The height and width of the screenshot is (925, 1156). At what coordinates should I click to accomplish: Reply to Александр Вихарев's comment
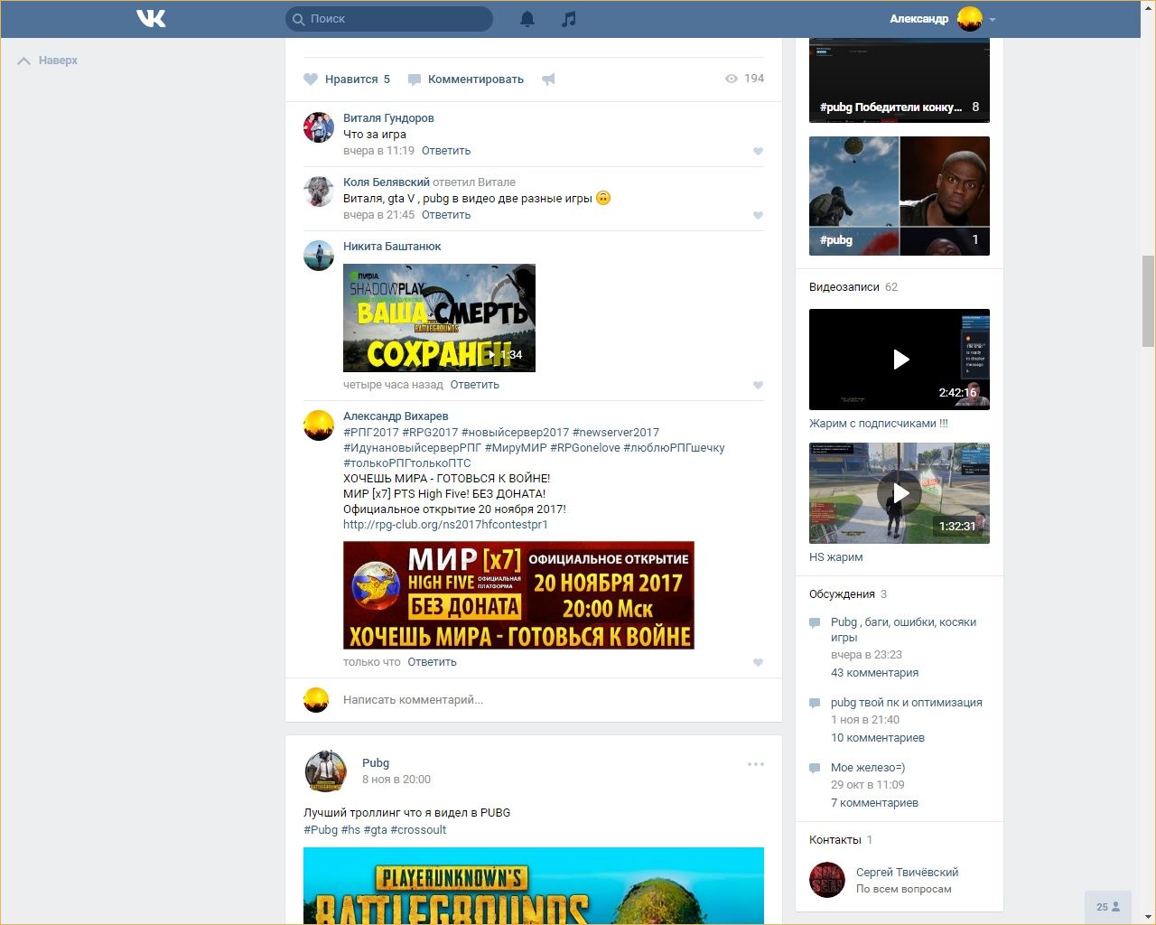point(433,662)
